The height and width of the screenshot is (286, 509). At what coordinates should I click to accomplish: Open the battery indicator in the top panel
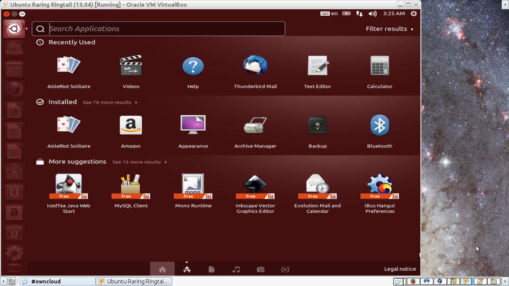click(347, 13)
